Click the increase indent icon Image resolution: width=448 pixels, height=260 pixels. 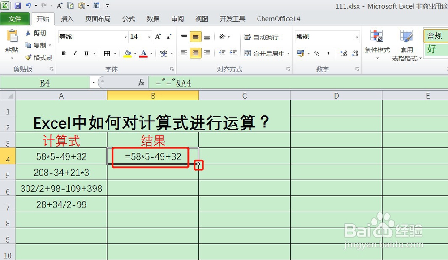tap(233, 53)
